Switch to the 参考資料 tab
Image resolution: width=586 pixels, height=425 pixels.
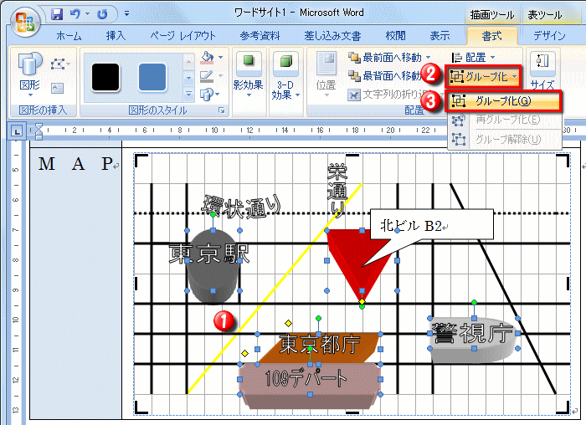260,36
